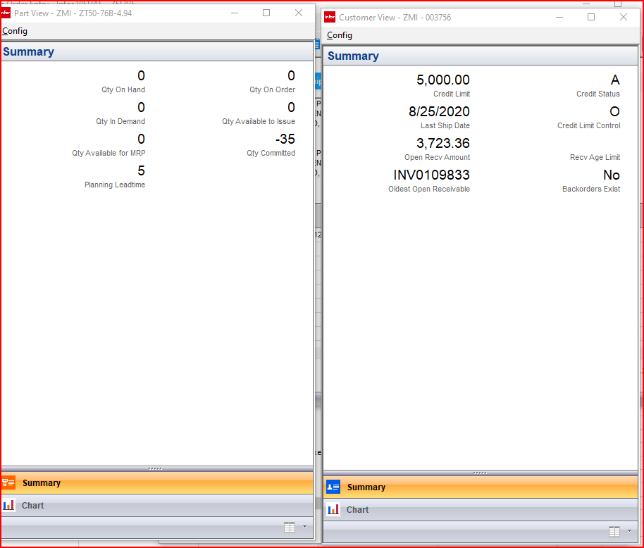The width and height of the screenshot is (644, 548).
Task: Click the splitter grip above Part View Summary tab
Action: coord(156,468)
